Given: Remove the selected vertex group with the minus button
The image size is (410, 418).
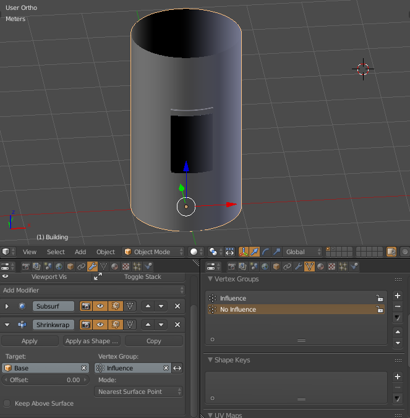Looking at the screenshot, I should coord(398,307).
